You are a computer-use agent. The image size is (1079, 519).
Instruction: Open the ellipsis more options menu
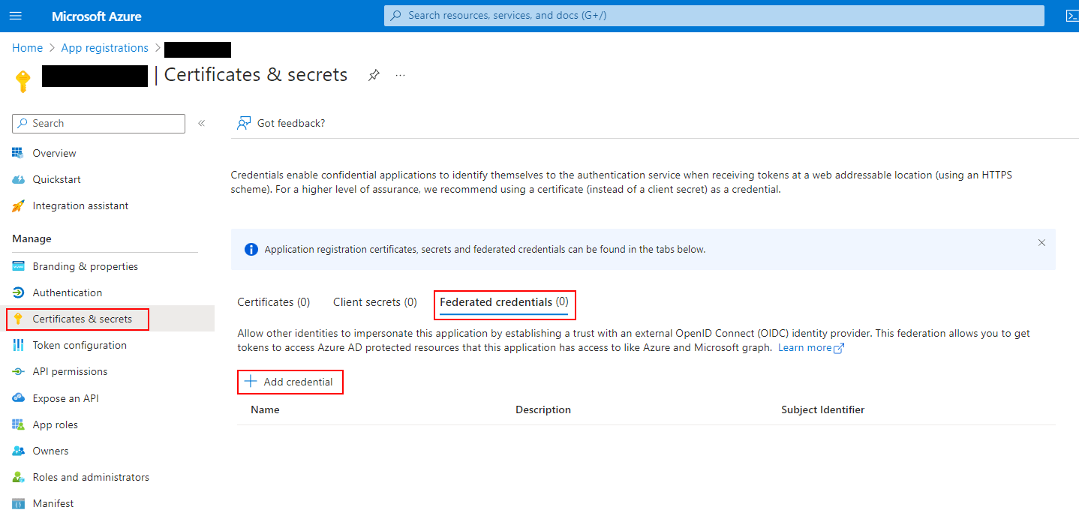401,75
